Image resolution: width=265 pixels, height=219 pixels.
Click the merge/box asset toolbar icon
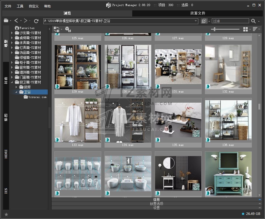click(x=68, y=29)
